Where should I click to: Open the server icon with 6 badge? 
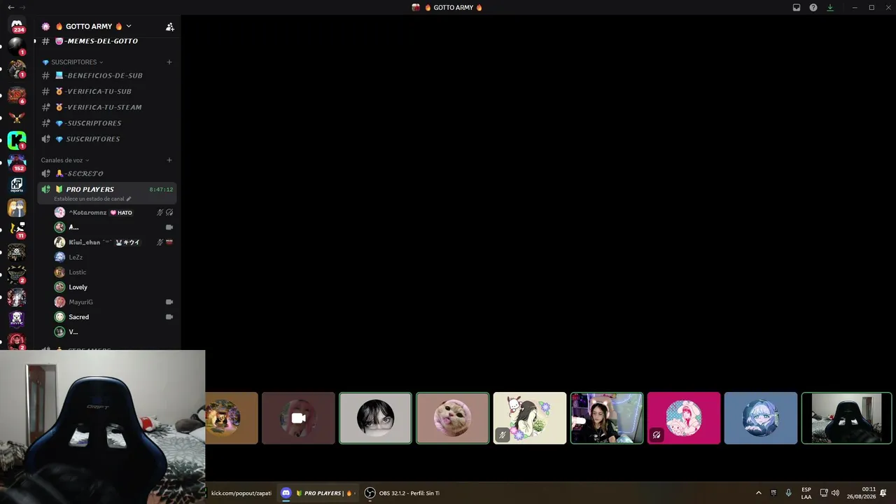[17, 95]
